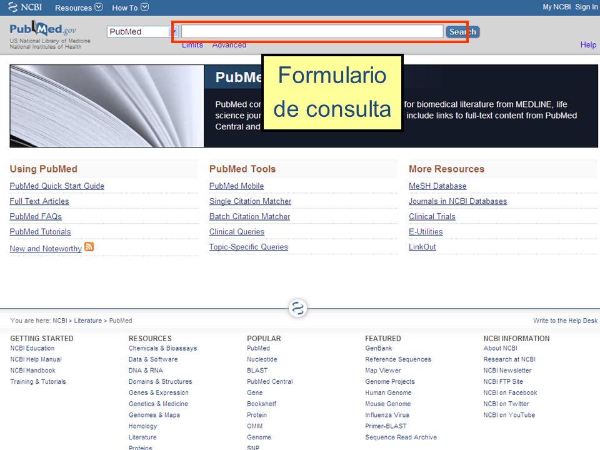The width and height of the screenshot is (600, 450).
Task: Open DNA & RNA footer link
Action: [146, 371]
